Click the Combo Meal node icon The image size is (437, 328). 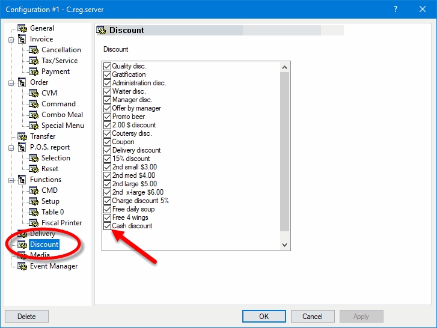coord(34,115)
